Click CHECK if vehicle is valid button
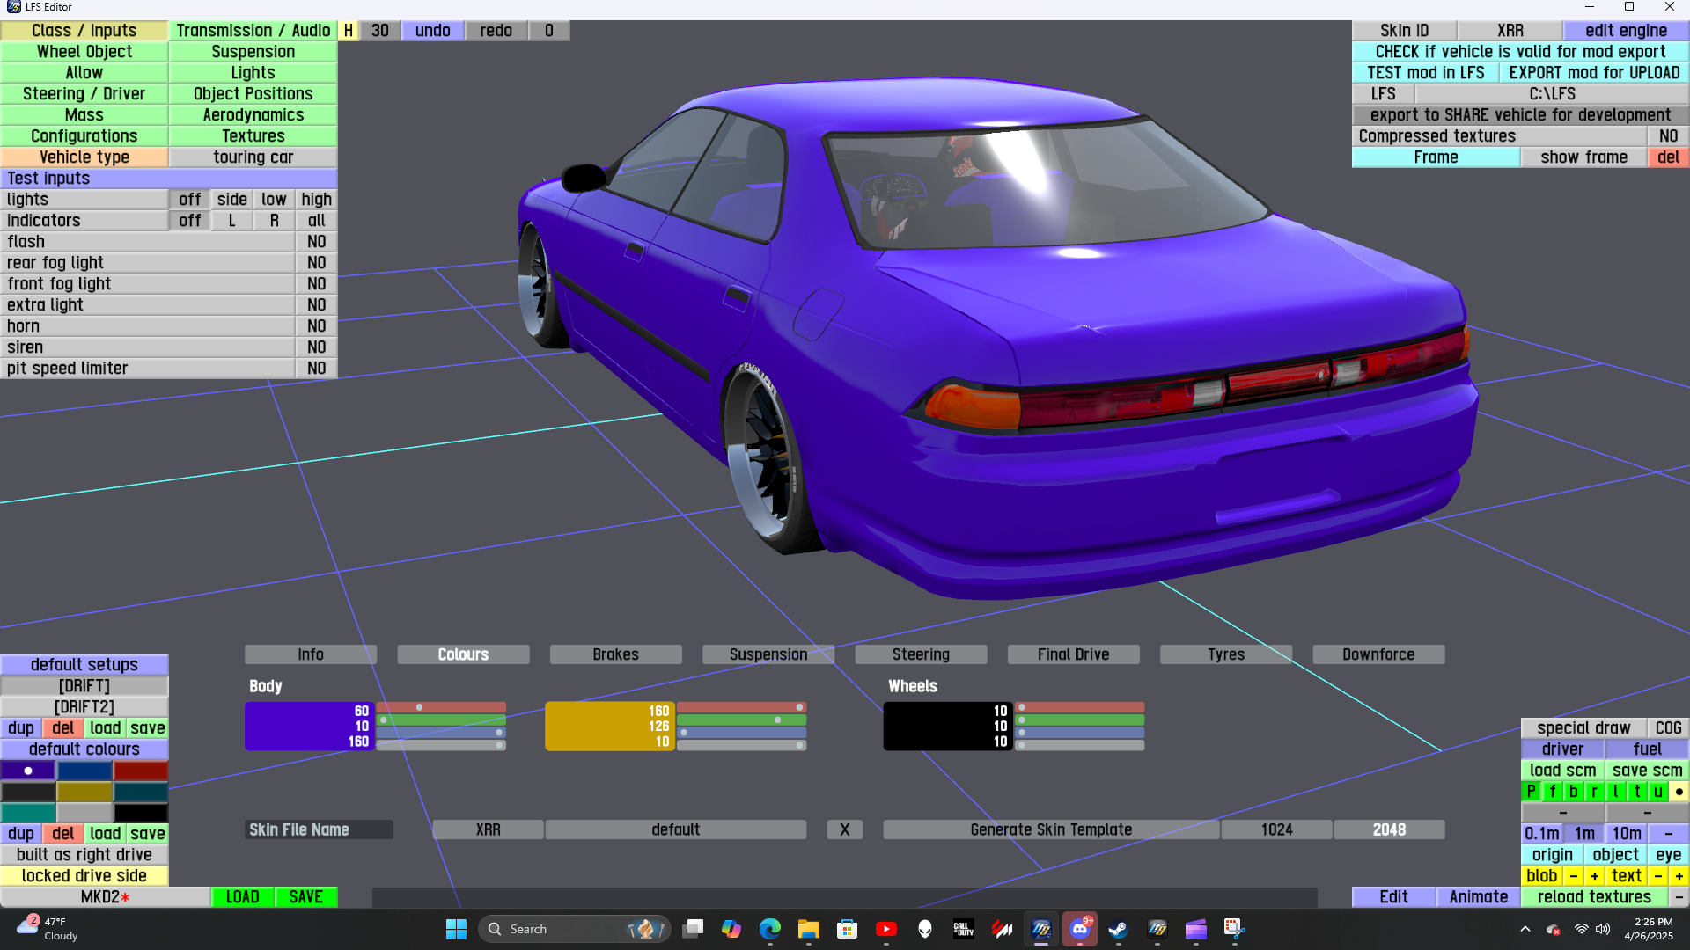 tap(1520, 52)
